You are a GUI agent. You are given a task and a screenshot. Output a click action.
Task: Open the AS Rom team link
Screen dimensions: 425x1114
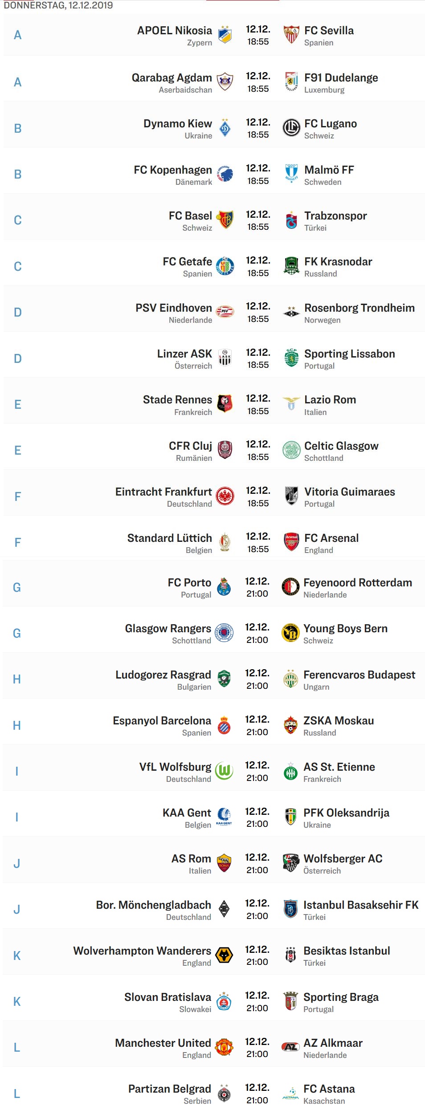(191, 858)
